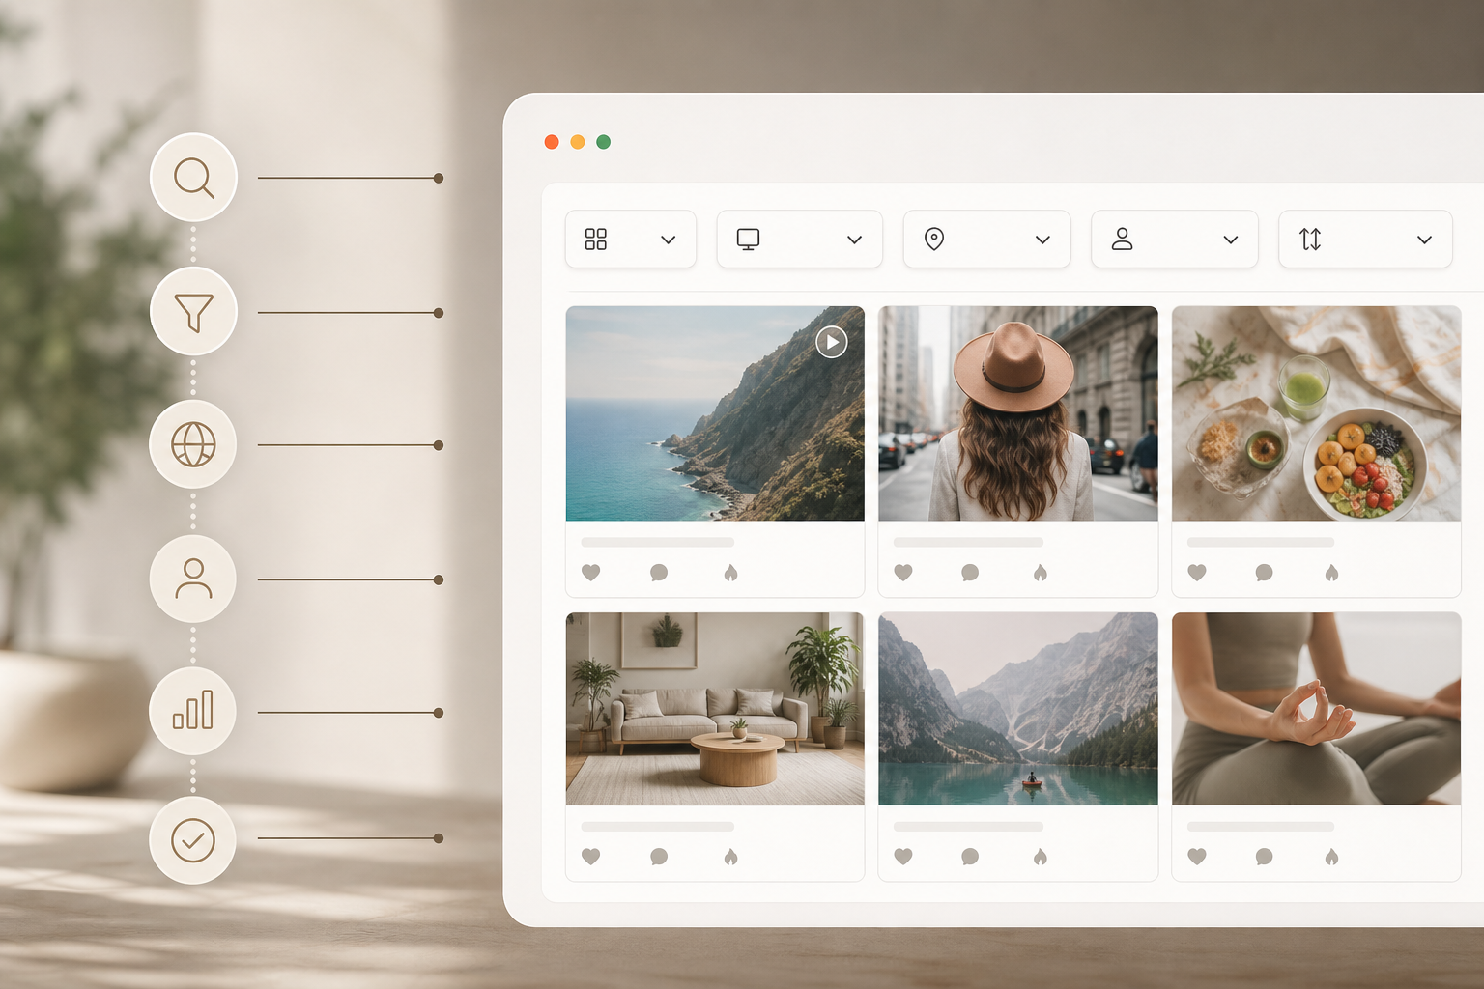1484x989 pixels.
Task: Click the round user profile sidebar icon
Action: pyautogui.click(x=193, y=579)
